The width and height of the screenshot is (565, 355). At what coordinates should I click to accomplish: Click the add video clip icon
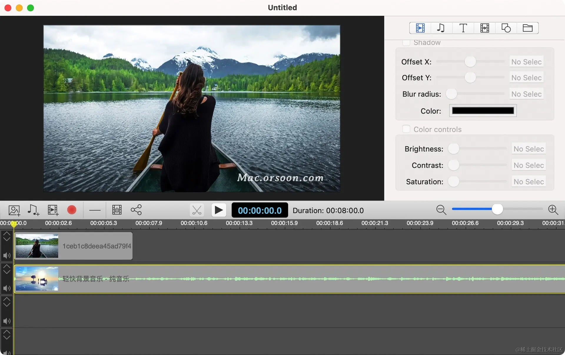(53, 210)
